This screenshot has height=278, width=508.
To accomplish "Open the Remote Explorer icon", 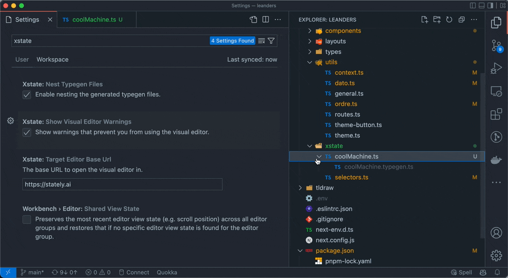I will click(x=496, y=91).
